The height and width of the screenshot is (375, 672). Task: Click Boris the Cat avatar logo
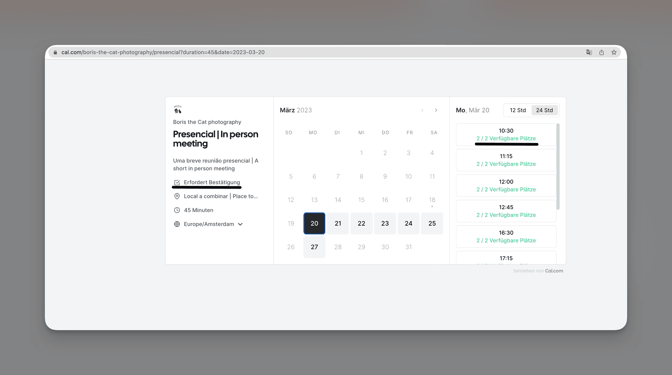click(177, 109)
